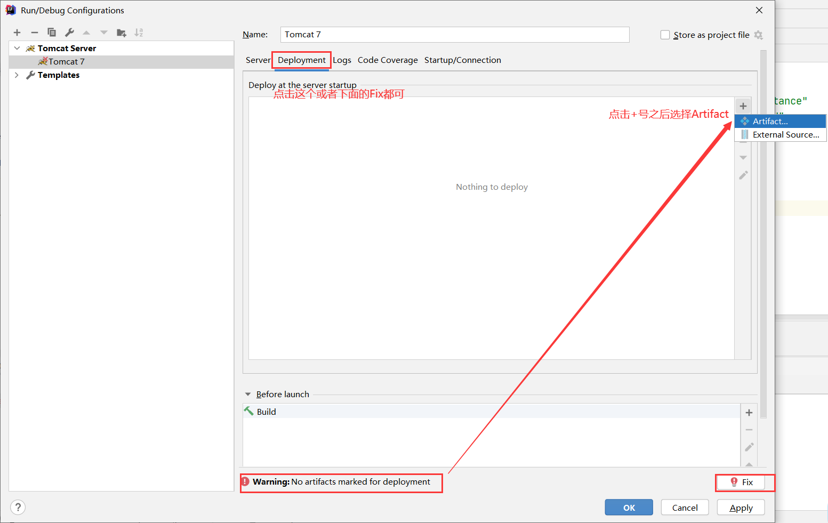Select the Tomcat Server tree group

pos(122,48)
